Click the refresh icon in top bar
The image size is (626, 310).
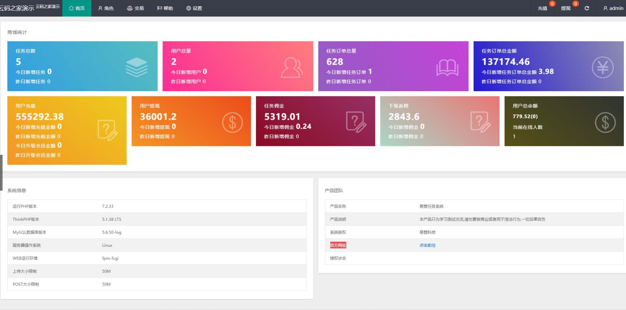coord(586,8)
